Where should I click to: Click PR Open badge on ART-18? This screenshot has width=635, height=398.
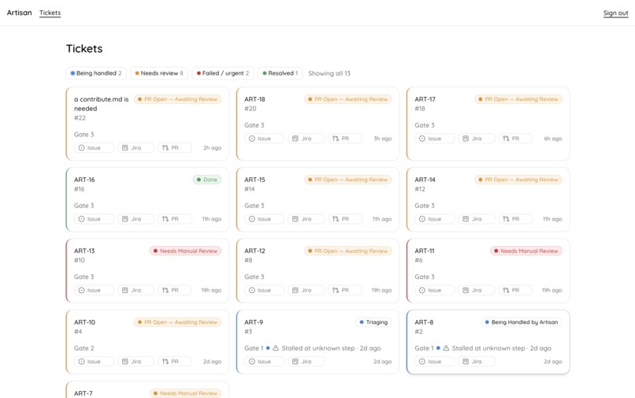click(348, 99)
